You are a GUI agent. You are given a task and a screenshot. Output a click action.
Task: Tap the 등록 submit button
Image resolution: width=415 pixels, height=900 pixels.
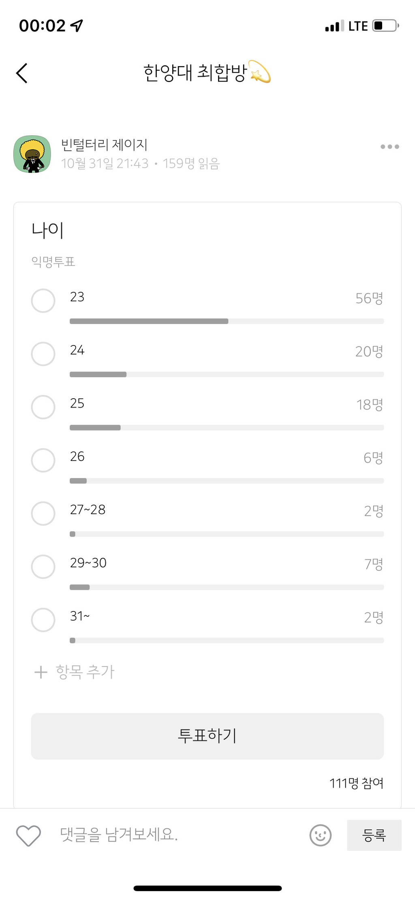(374, 835)
